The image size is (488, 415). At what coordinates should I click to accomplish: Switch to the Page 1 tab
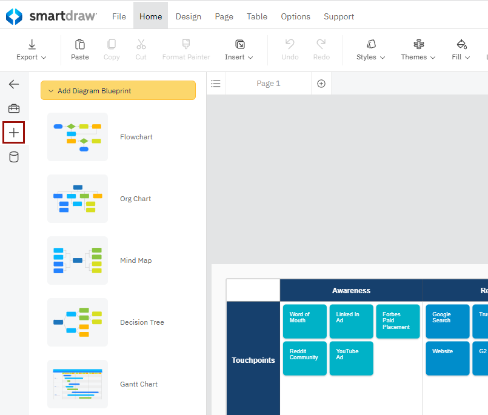click(269, 84)
